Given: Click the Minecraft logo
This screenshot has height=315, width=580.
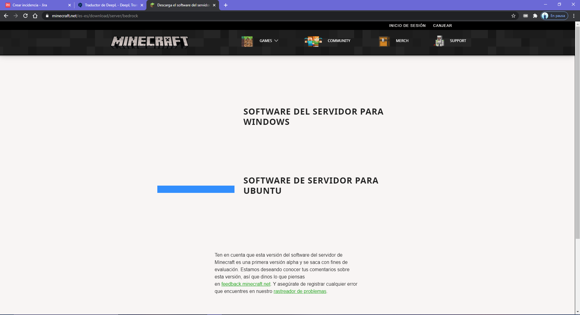Looking at the screenshot, I should click(x=149, y=42).
